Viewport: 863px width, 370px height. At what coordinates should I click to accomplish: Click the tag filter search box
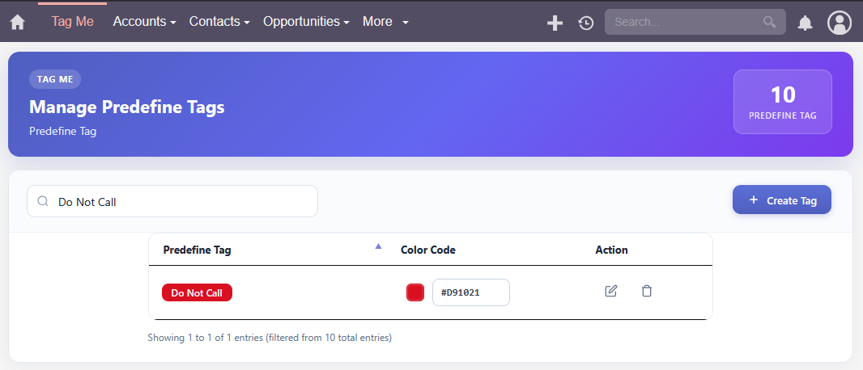tap(172, 201)
